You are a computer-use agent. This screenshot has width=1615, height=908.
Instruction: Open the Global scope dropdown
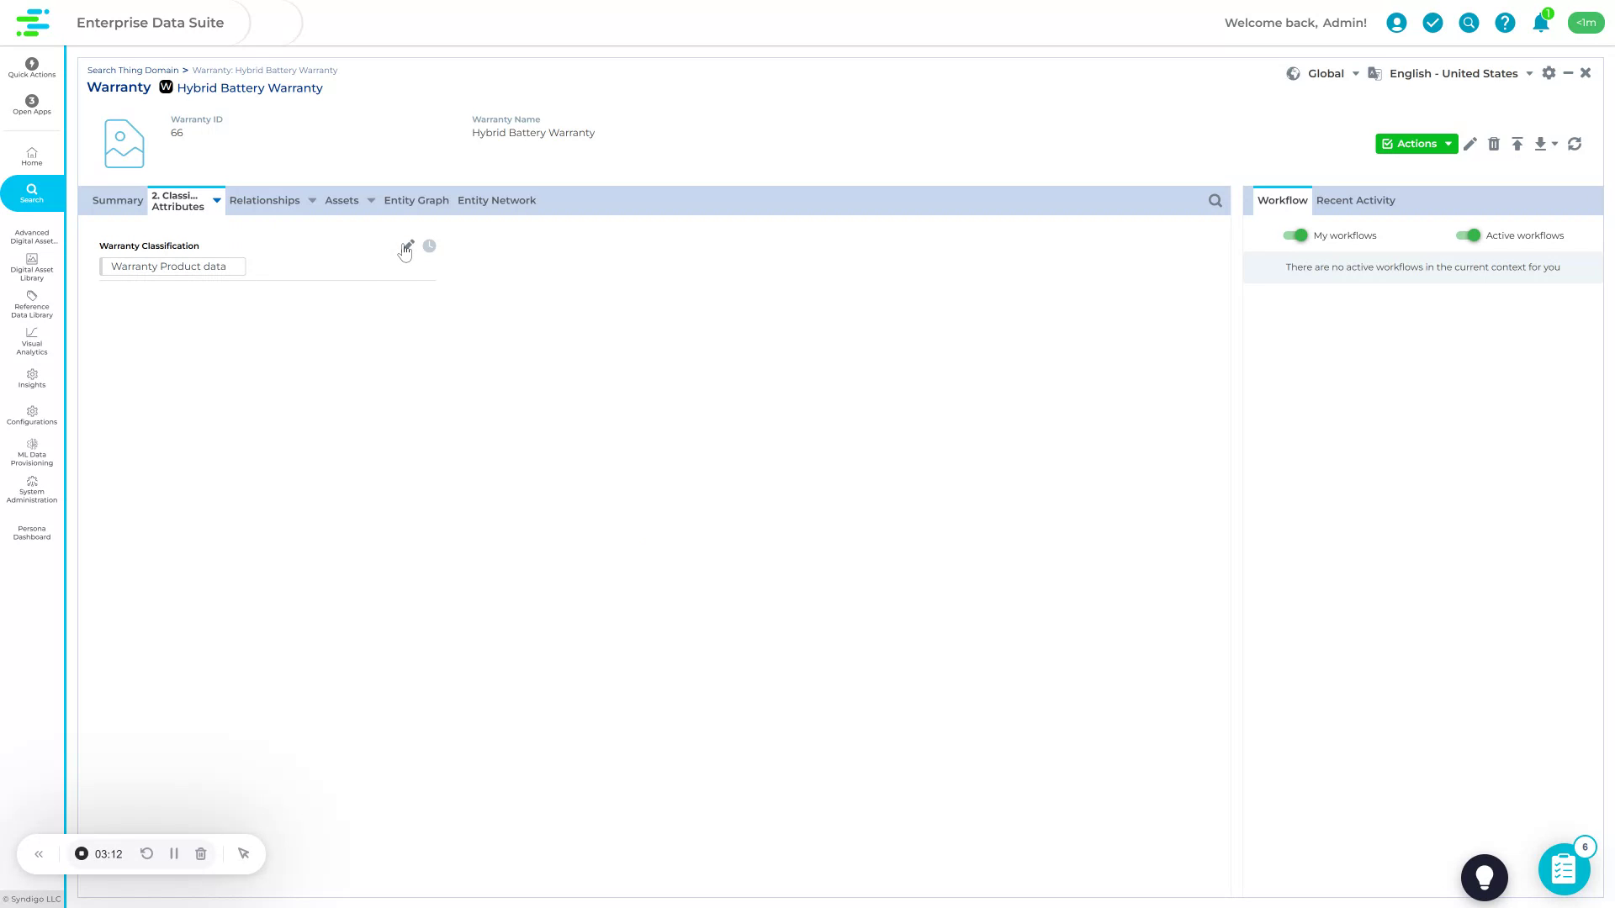click(x=1355, y=73)
